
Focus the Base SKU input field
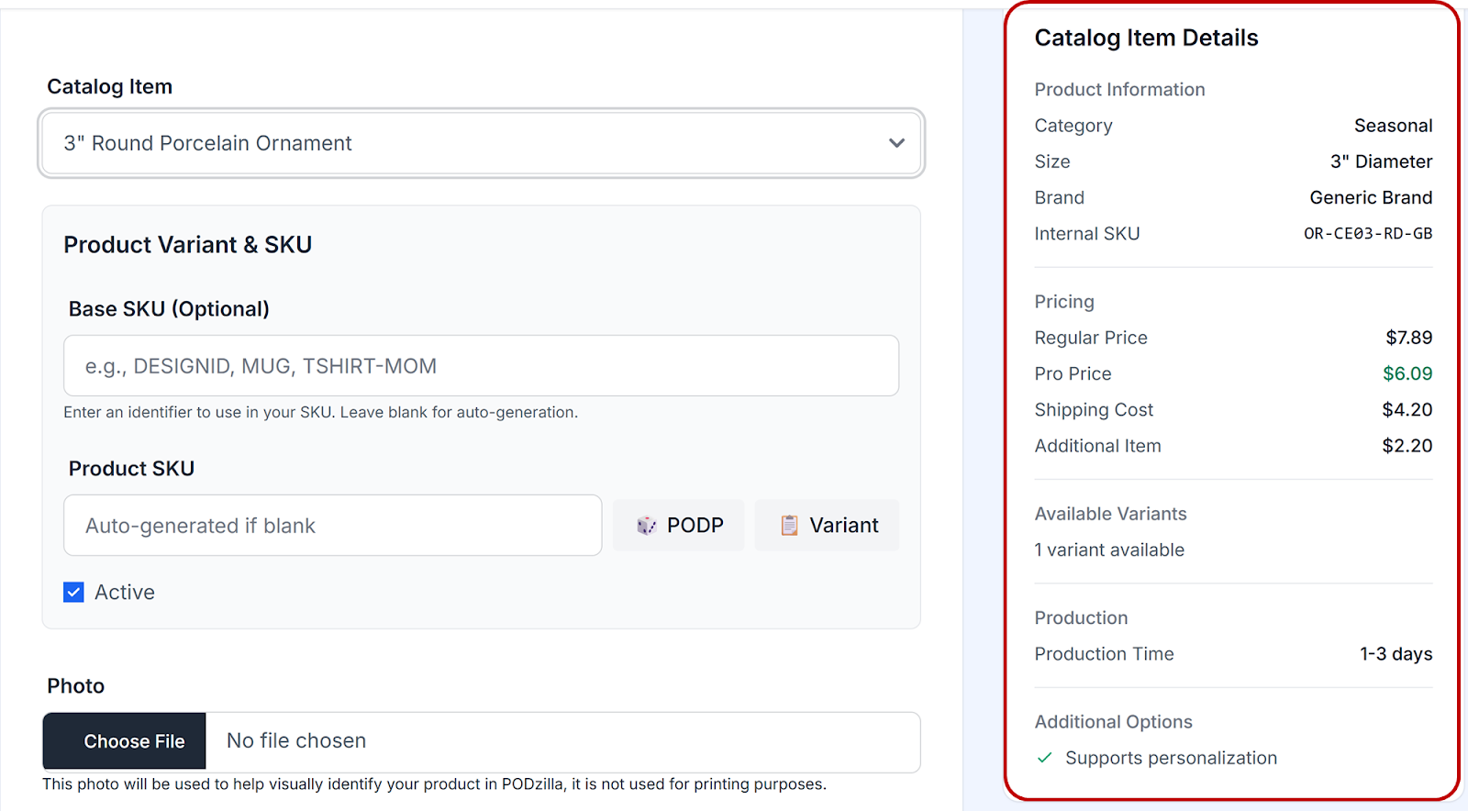pos(481,366)
